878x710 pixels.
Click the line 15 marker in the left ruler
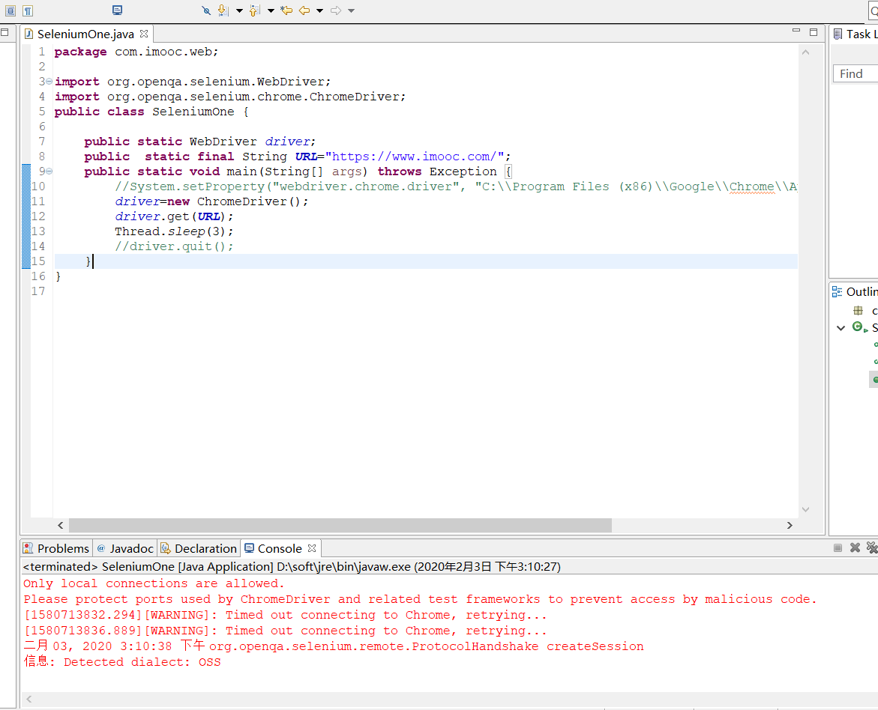[25, 261]
